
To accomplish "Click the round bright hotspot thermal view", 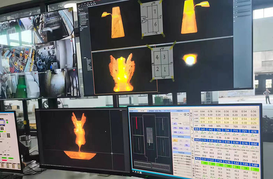I will [x=190, y=60].
